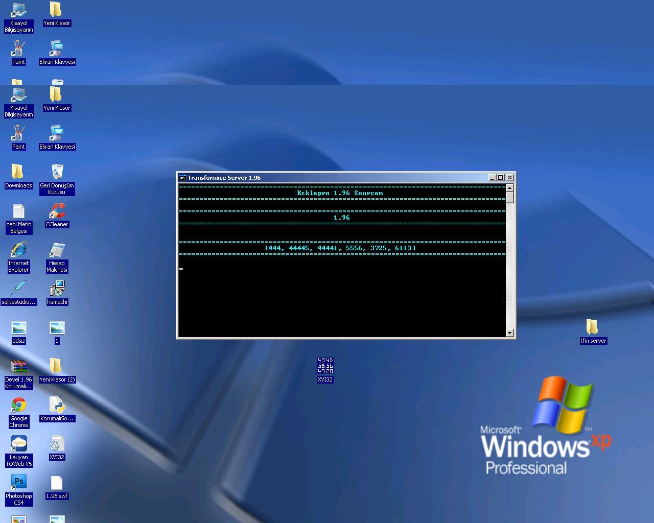Click the standalone 1.96 console line
Image resolution: width=654 pixels, height=523 pixels.
[x=342, y=218]
